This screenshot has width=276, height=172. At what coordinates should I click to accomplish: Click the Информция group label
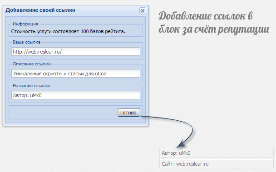[25, 24]
